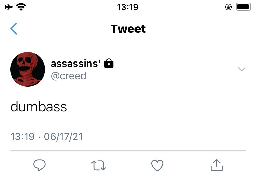
Task: Tap the tweet timestamp 13:19
Action: 23,137
